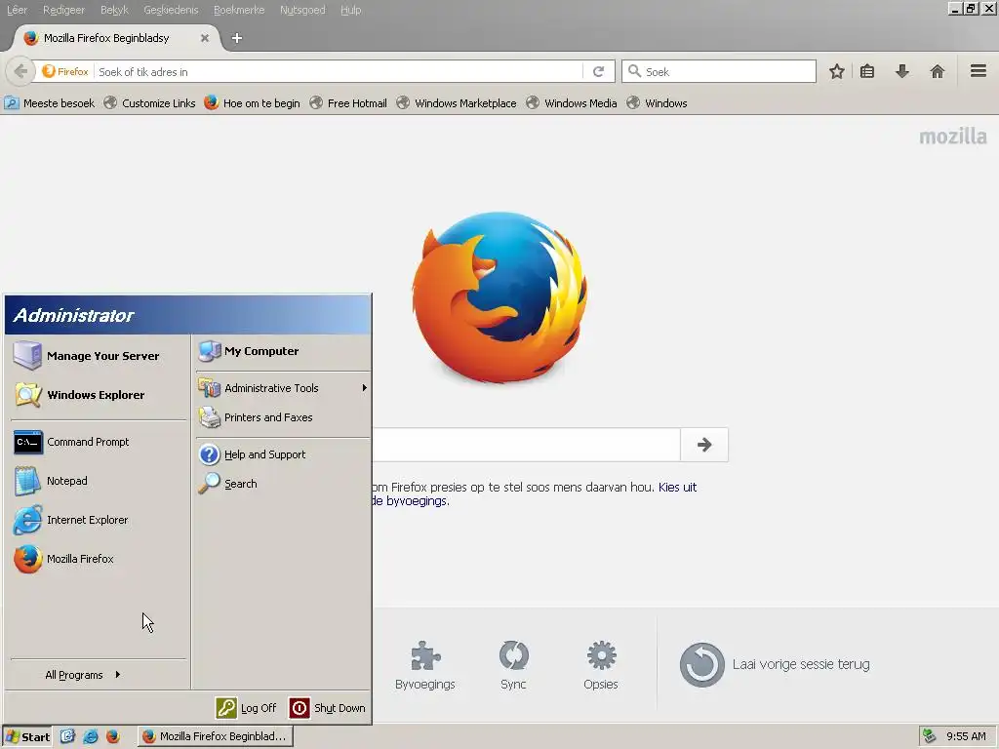The image size is (999, 749).
Task: Follow the Kies uit link
Action: [677, 488]
